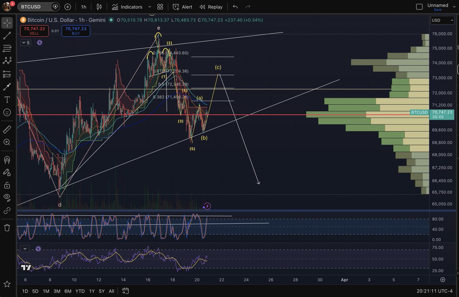Select the forecasting and measurement tools icon
459x297 pixels.
(x=7, y=74)
